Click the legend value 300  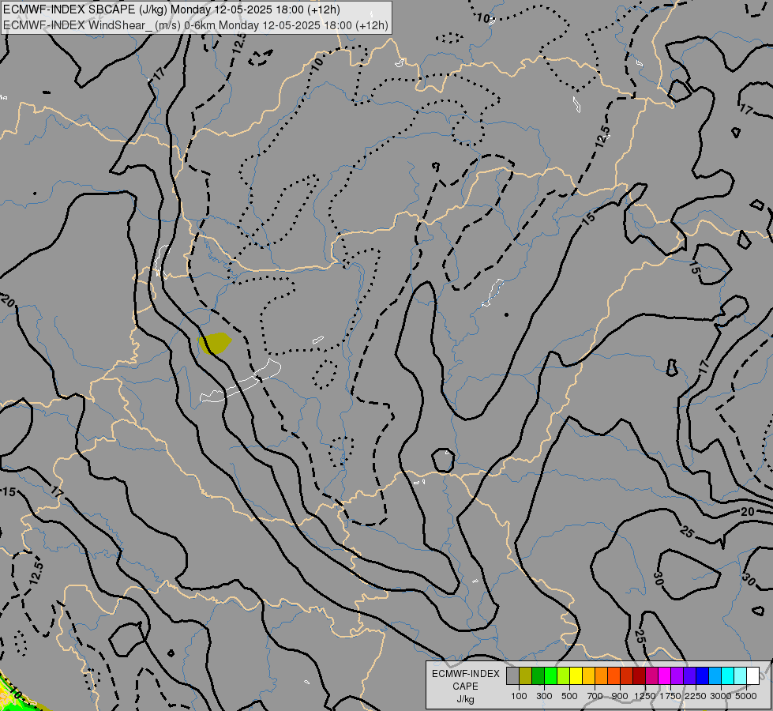tap(544, 696)
